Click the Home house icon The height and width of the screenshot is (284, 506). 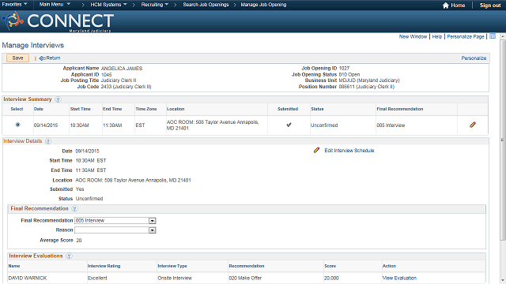coord(446,6)
